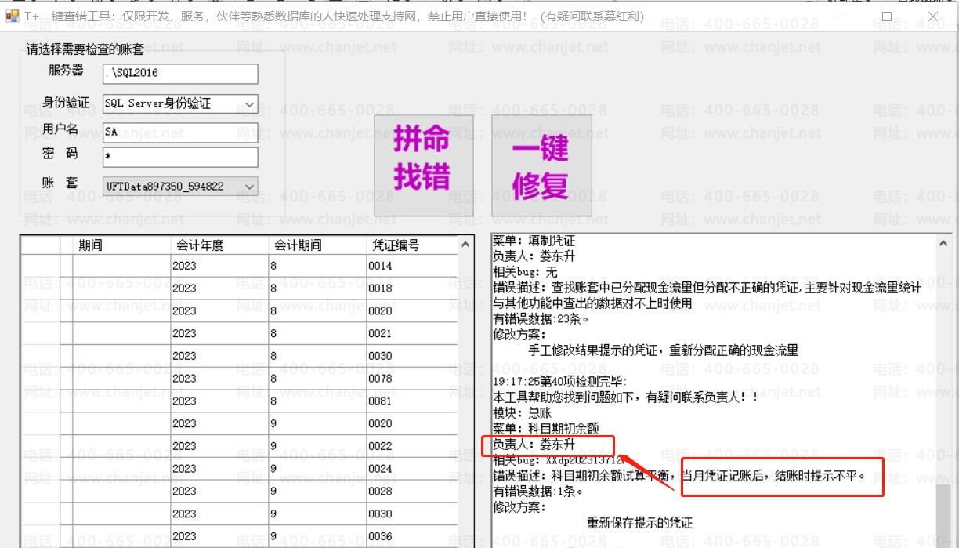Focus the 用户名 input containing SA
The image size is (959, 548).
(x=180, y=132)
